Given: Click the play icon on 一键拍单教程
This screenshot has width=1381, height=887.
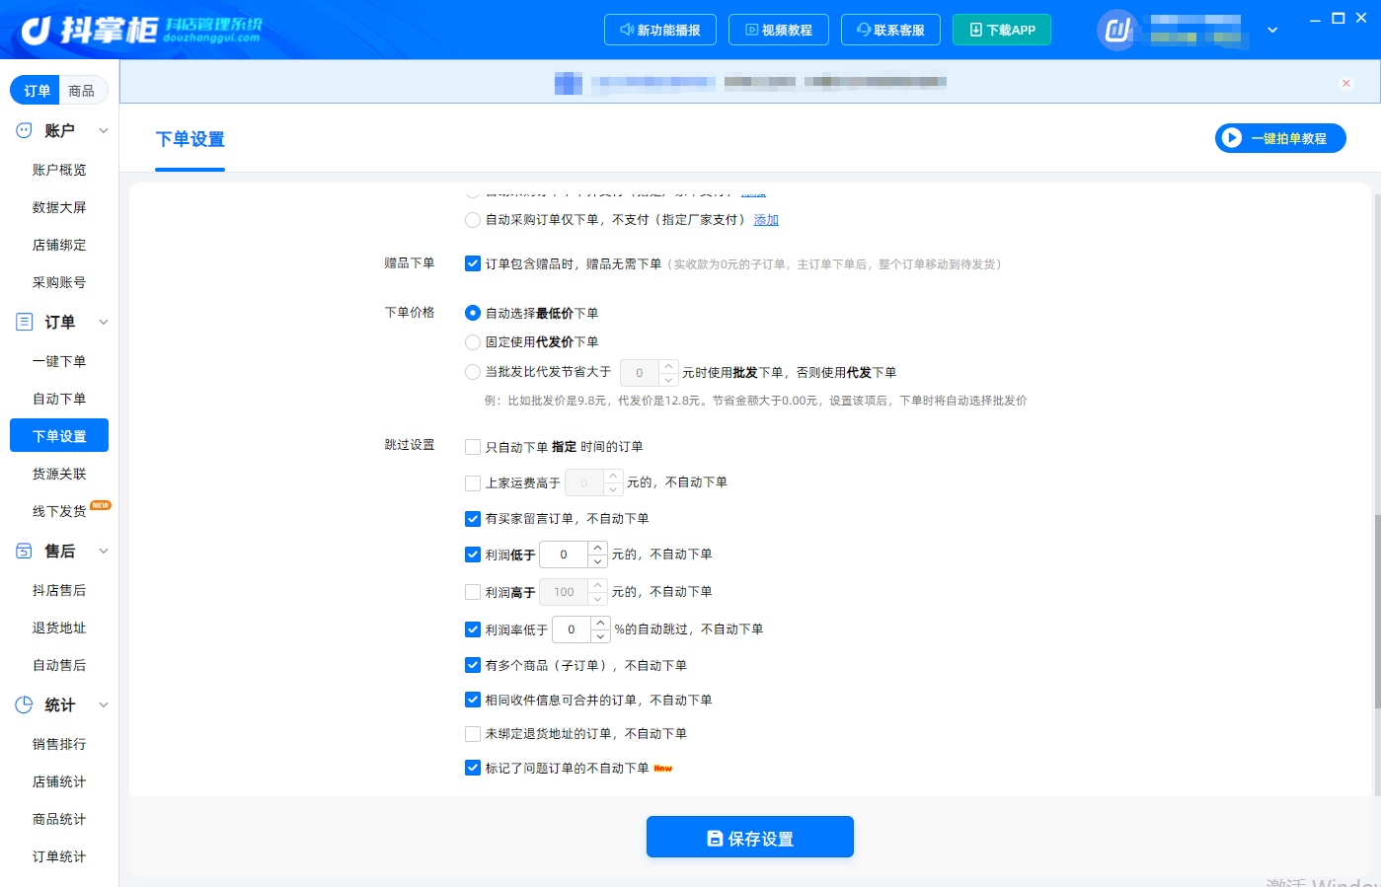Looking at the screenshot, I should 1231,138.
